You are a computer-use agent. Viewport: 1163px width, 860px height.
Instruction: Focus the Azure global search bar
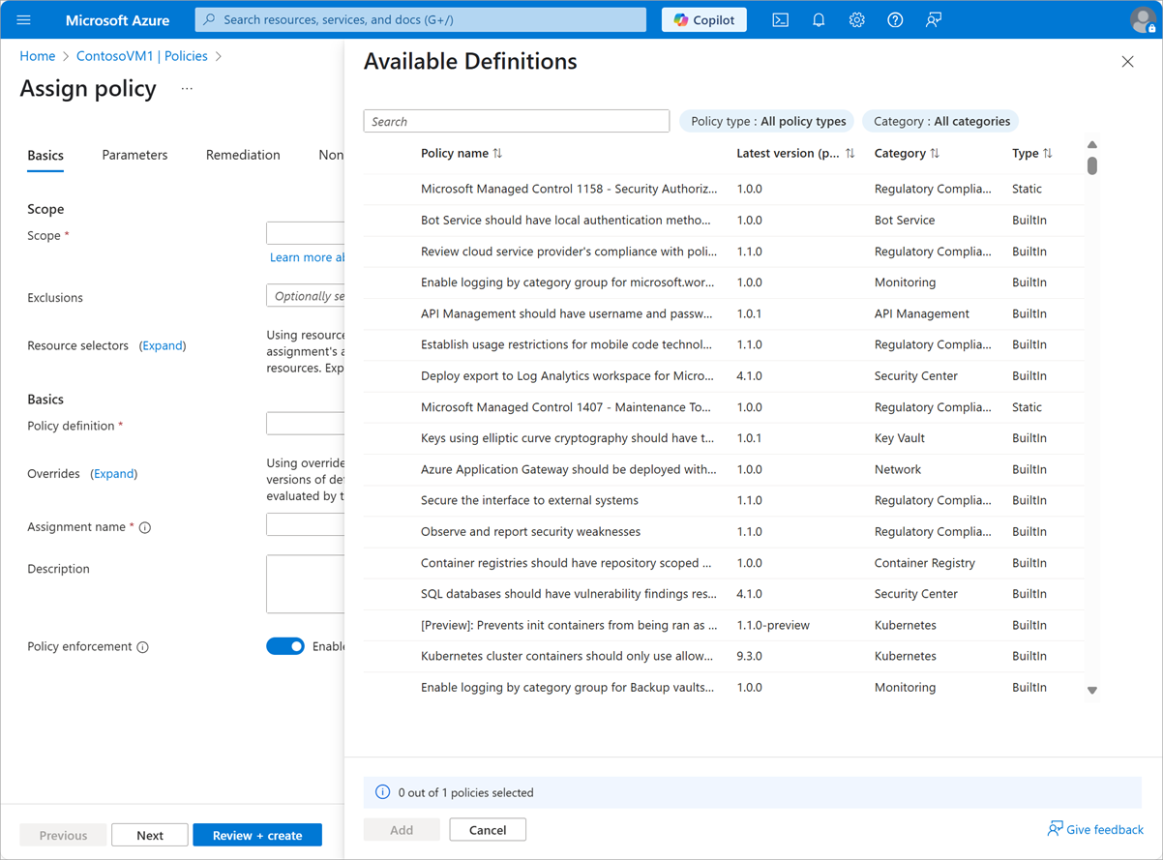coord(421,19)
